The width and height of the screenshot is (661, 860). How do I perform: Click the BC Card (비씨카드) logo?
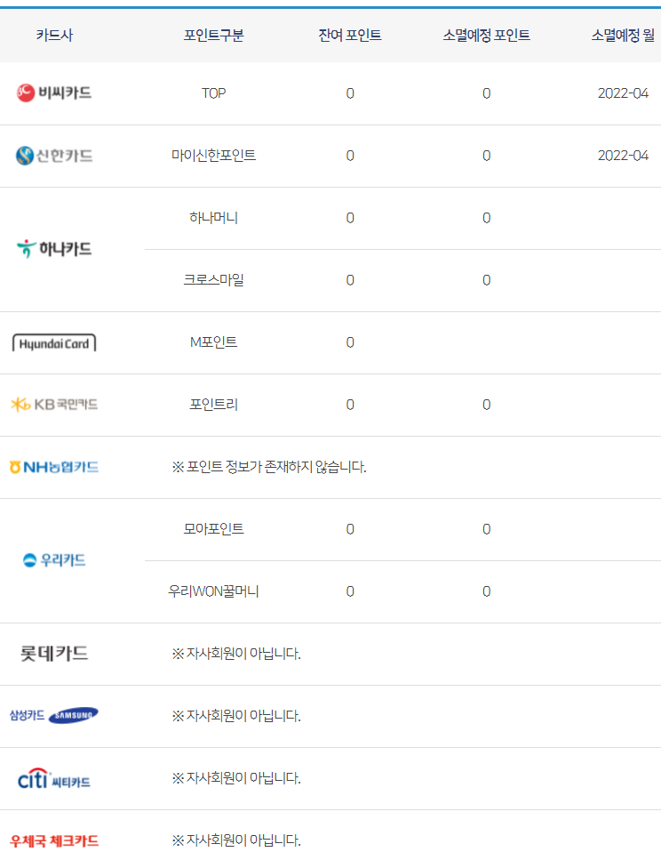click(53, 92)
